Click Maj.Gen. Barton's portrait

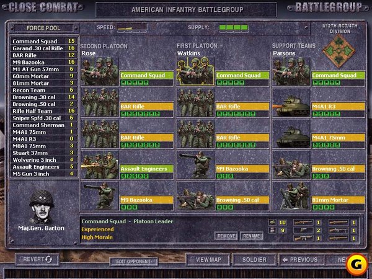pos(42,206)
